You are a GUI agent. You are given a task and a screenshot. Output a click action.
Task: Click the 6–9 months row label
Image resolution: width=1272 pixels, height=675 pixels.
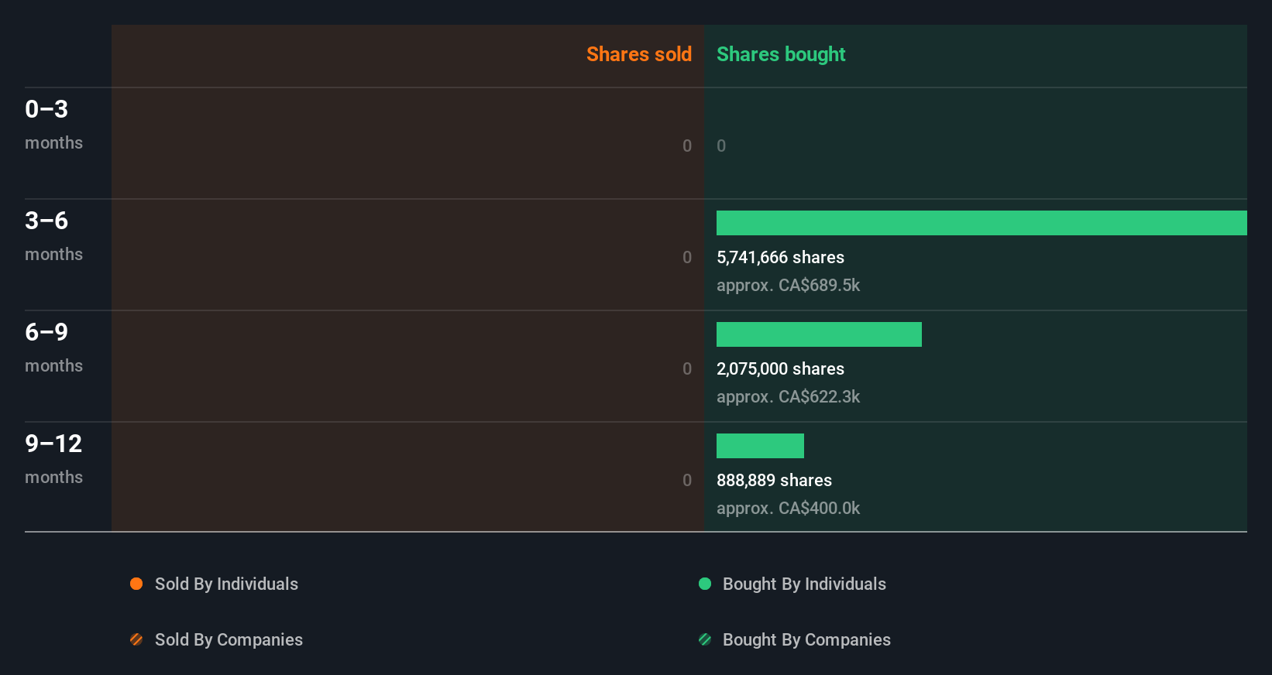[x=53, y=348]
